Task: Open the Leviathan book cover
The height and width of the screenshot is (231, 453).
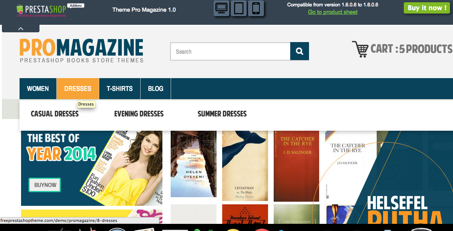Action: point(245,166)
